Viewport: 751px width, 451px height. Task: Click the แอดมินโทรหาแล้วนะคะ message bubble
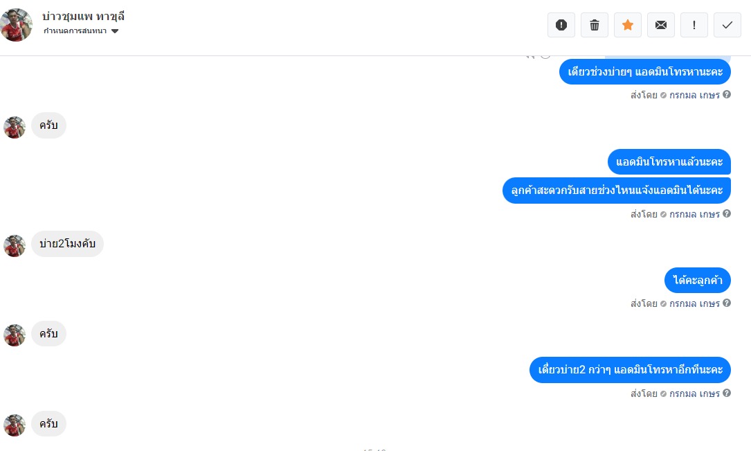tap(669, 162)
